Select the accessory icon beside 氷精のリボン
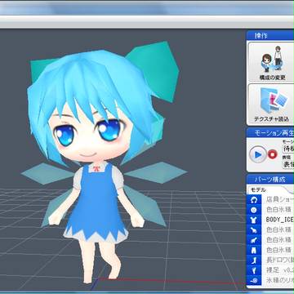Viewport: 294px width, 294px height. tap(254, 280)
